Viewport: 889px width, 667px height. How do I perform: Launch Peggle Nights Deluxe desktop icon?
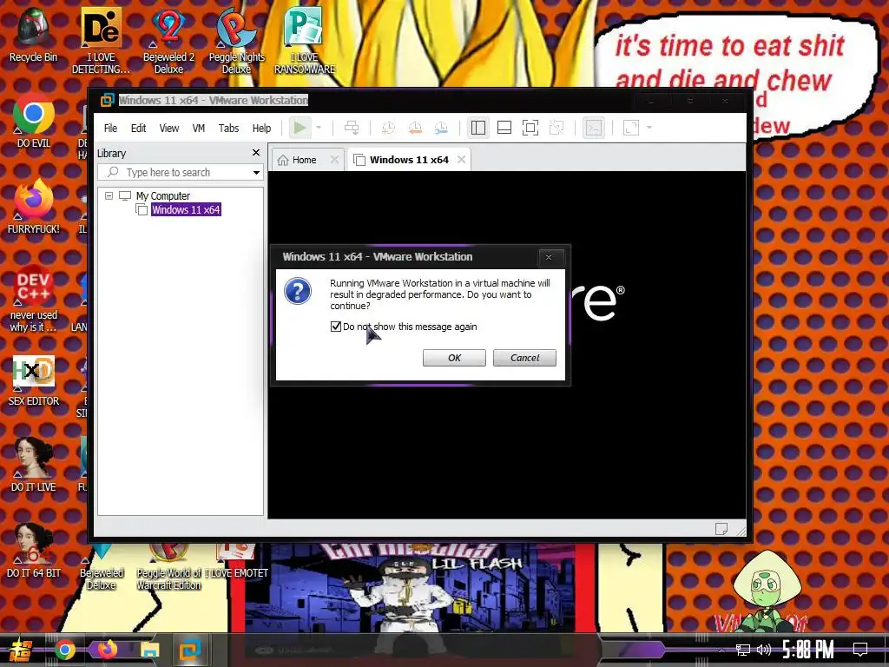click(236, 40)
